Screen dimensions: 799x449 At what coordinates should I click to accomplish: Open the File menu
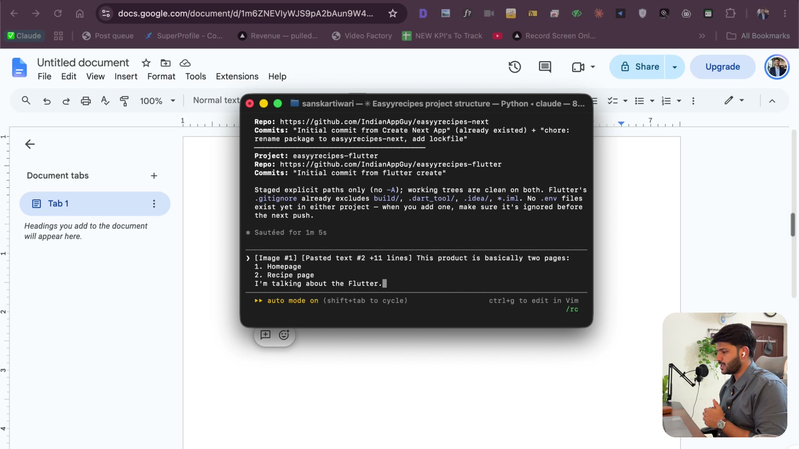(x=45, y=76)
